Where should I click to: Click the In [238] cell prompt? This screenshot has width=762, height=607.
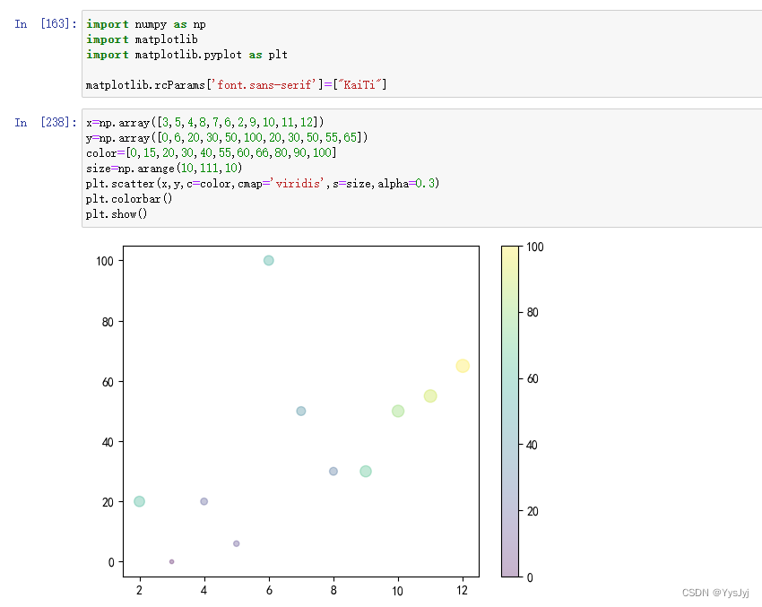point(46,123)
